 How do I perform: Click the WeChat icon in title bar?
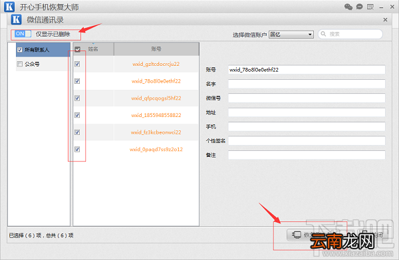[348, 7]
